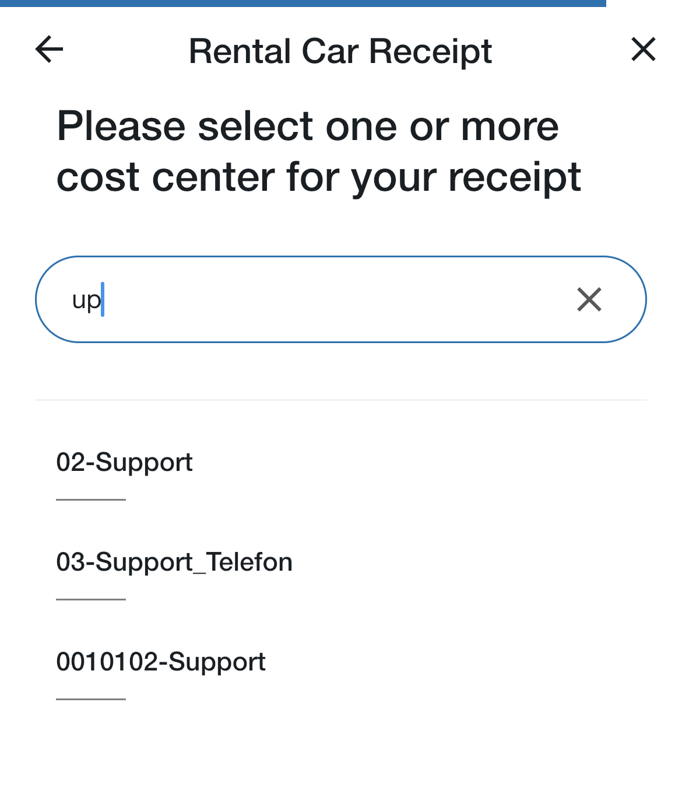Viewport: 682px width, 807px height.
Task: Clear the search text with the X icon
Action: coord(589,299)
